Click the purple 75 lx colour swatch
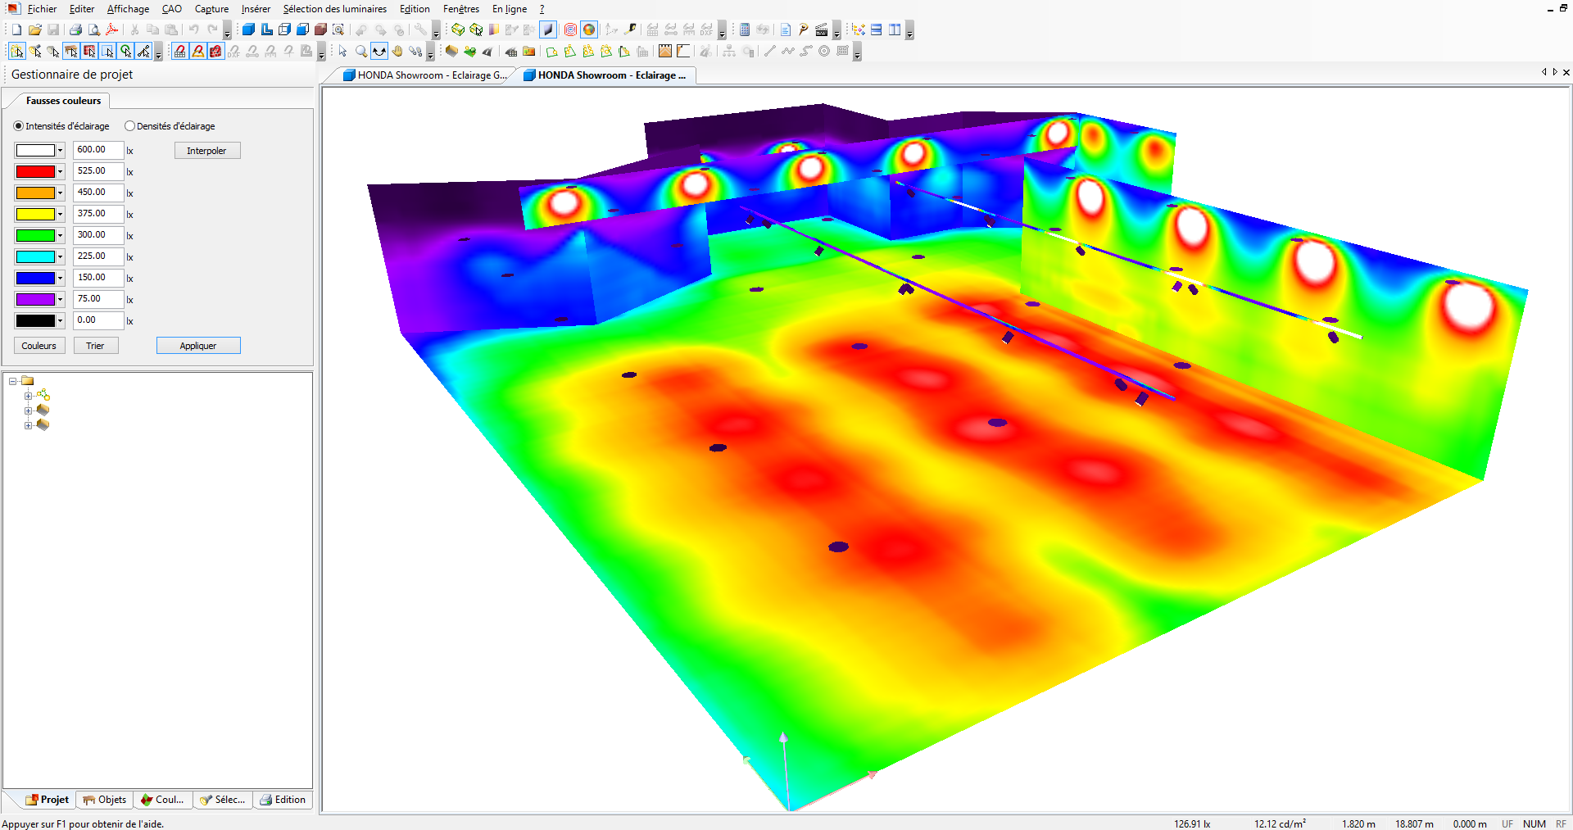 pos(36,300)
